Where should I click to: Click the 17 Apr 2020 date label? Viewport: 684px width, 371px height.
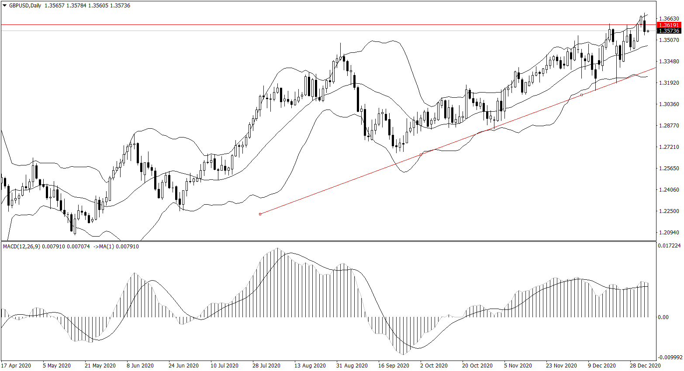click(16, 365)
